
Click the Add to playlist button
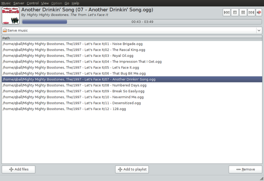point(132,169)
